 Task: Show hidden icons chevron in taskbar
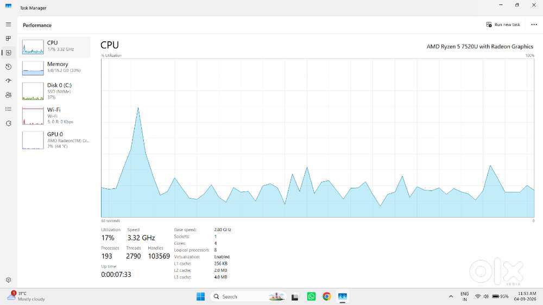click(x=451, y=297)
